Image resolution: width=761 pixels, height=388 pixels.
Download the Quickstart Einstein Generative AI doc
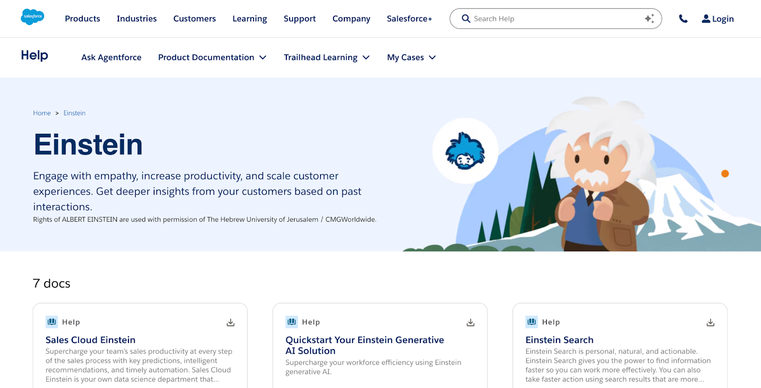click(x=470, y=322)
